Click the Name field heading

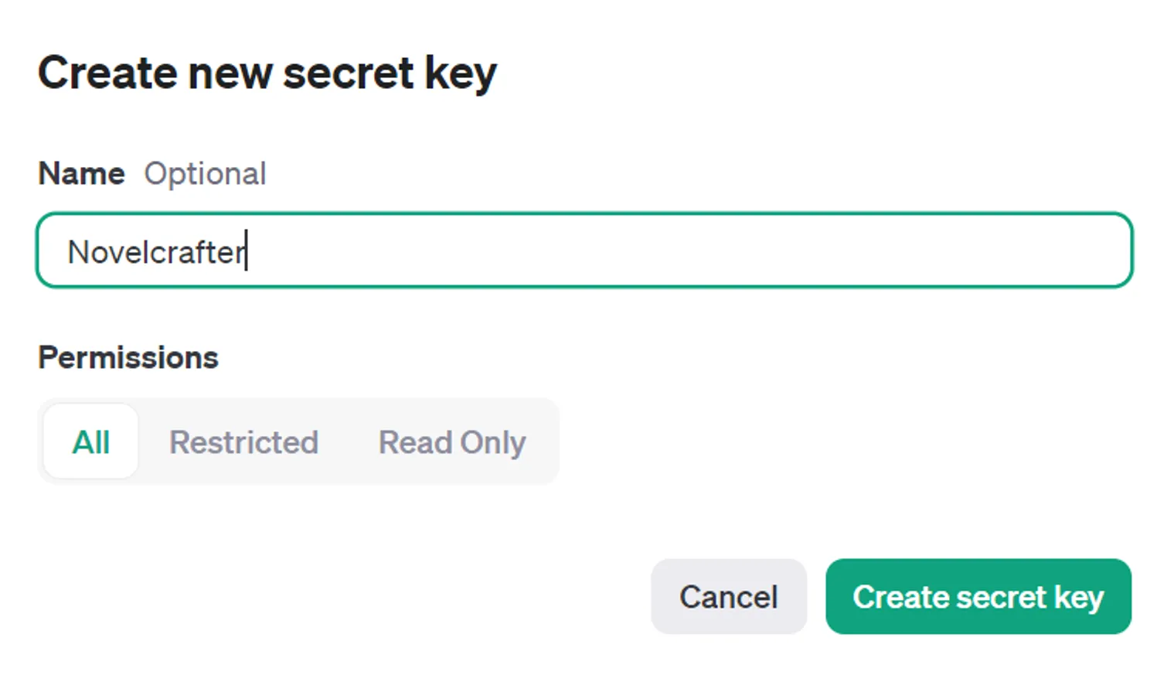click(x=80, y=172)
